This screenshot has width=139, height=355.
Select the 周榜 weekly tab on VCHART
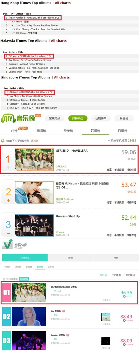(x=70, y=258)
